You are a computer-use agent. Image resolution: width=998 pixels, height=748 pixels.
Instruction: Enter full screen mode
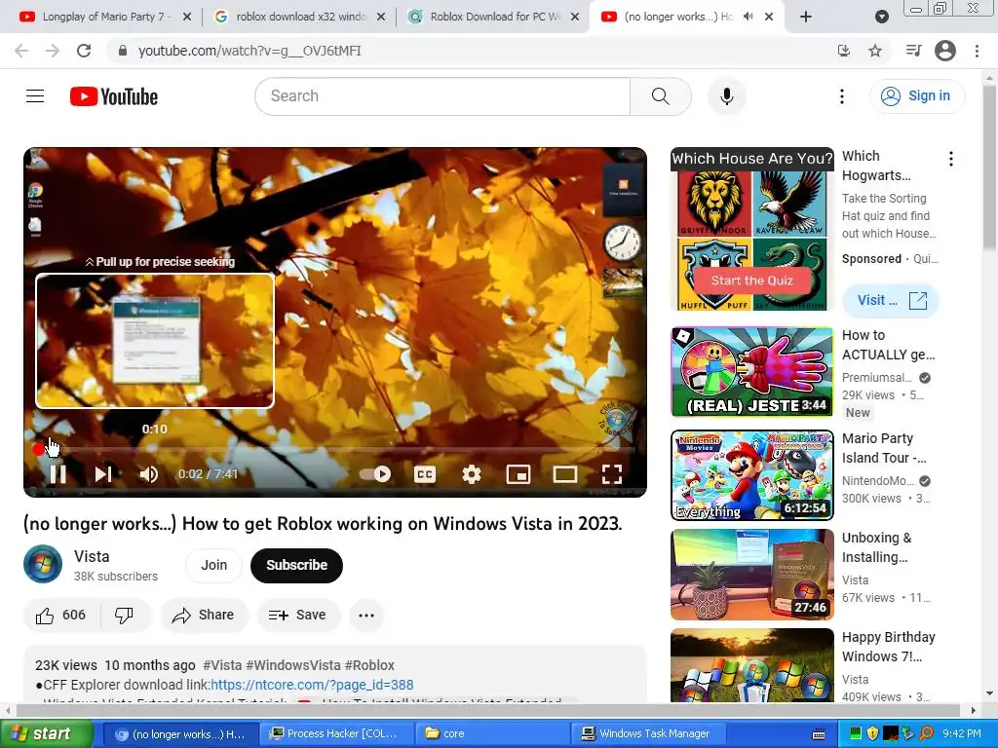click(x=612, y=474)
